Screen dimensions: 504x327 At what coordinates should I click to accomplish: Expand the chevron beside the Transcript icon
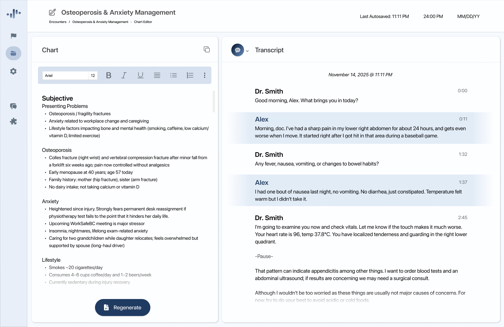(247, 51)
